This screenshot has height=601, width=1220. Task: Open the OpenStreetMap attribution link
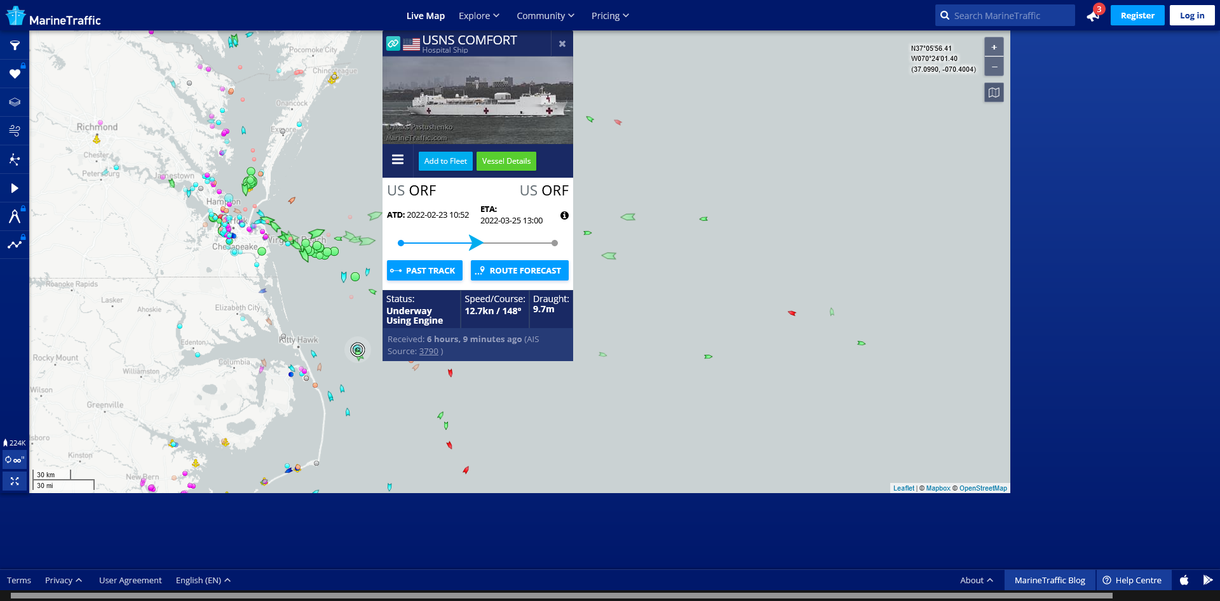(983, 488)
